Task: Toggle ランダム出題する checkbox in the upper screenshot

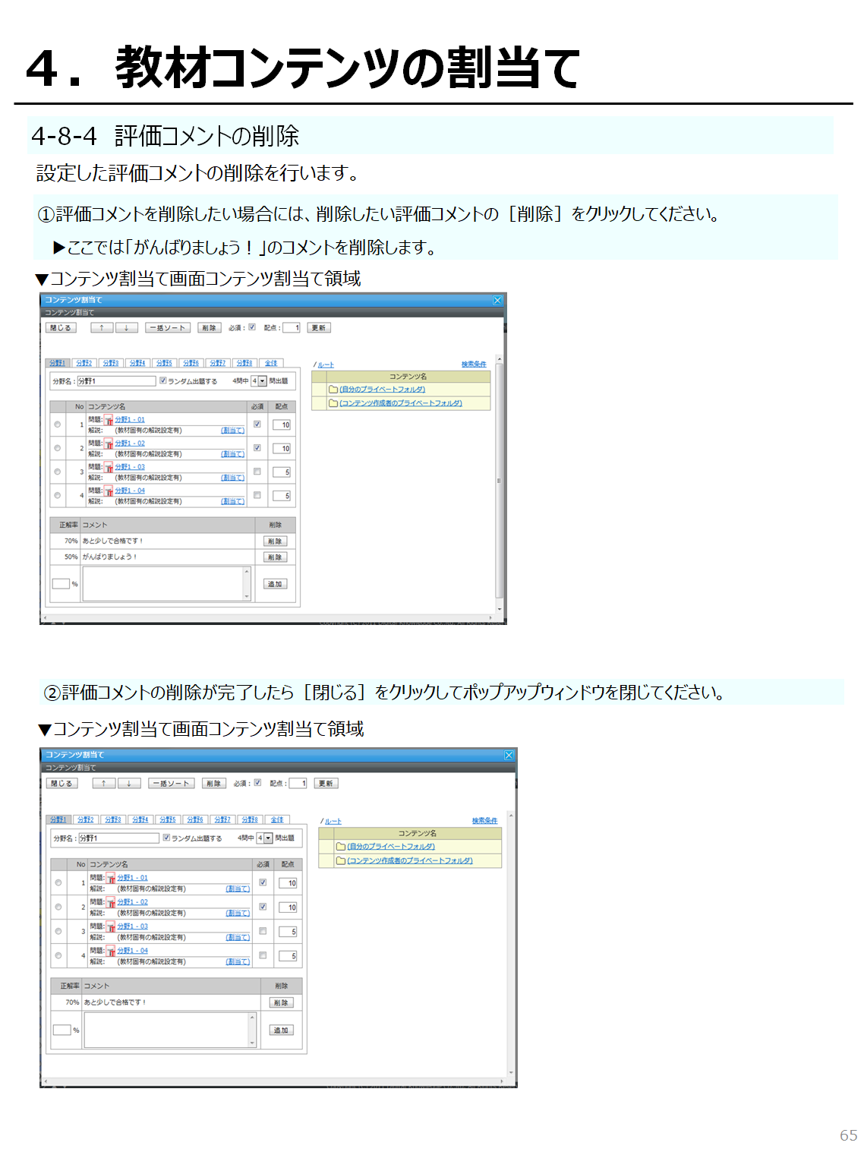Action: click(x=163, y=380)
